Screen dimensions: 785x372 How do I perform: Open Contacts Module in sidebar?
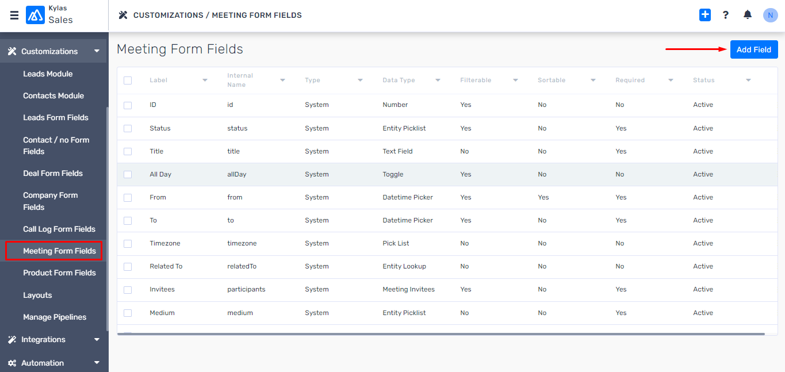[53, 95]
